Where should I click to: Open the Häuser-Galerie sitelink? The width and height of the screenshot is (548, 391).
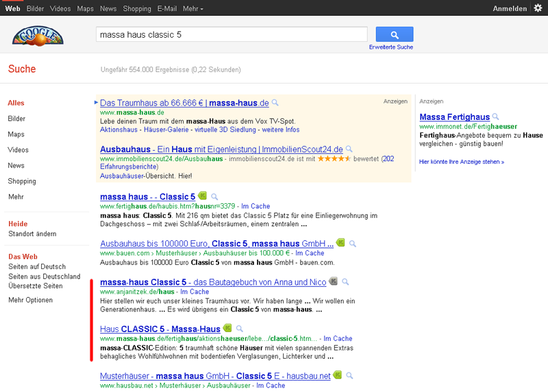tap(166, 129)
